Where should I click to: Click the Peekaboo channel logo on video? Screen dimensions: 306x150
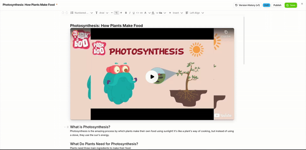[75, 33]
